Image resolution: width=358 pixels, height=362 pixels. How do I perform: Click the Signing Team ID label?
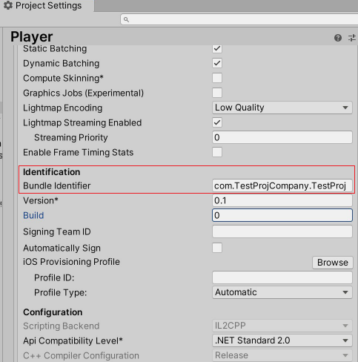click(x=57, y=231)
